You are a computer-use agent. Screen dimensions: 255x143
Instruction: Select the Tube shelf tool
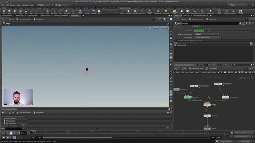point(15,12)
